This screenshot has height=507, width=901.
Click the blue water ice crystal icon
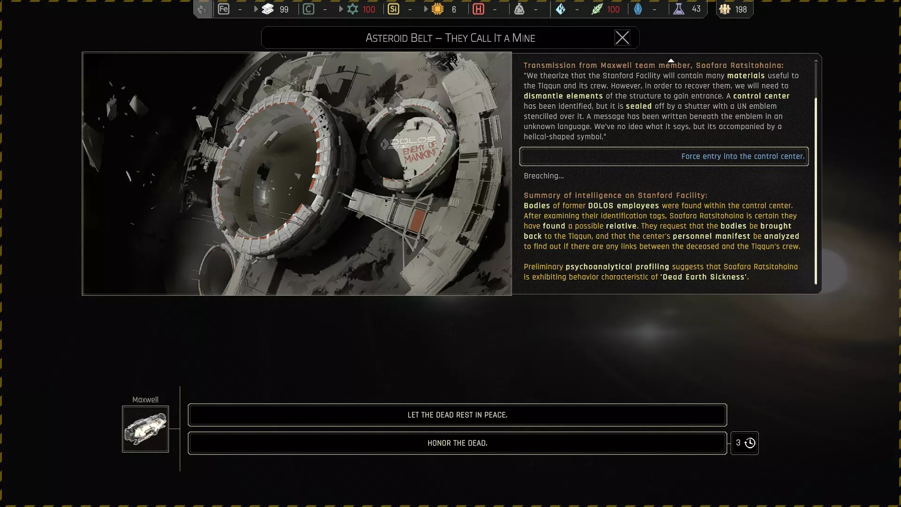[x=560, y=9]
